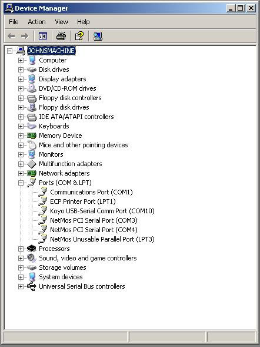
Task: Expand the Display adapters node
Action: pyautogui.click(x=21, y=79)
